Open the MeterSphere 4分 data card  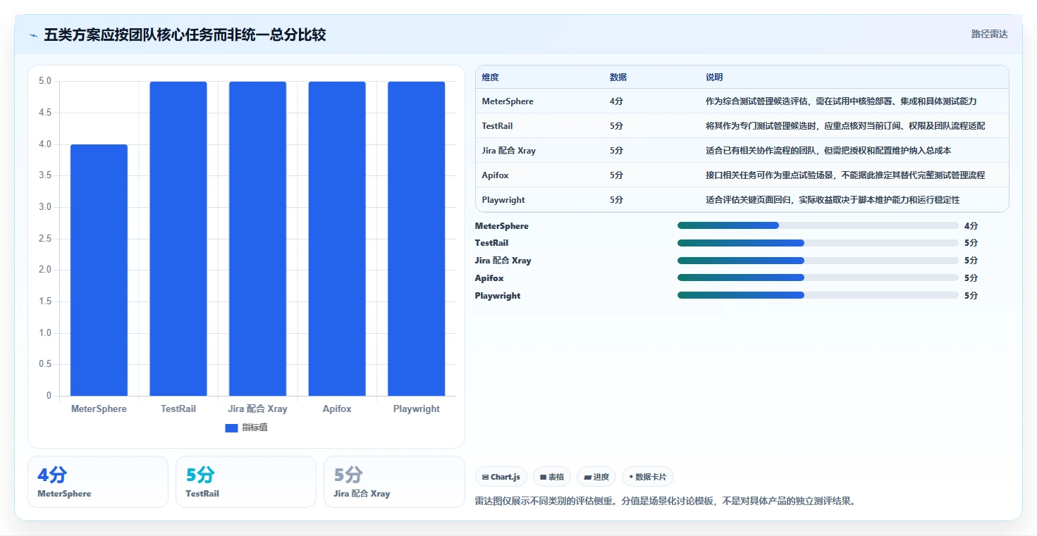pyautogui.click(x=98, y=482)
